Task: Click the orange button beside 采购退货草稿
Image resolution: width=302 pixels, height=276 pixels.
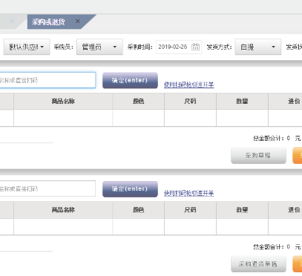Action: (x=298, y=264)
